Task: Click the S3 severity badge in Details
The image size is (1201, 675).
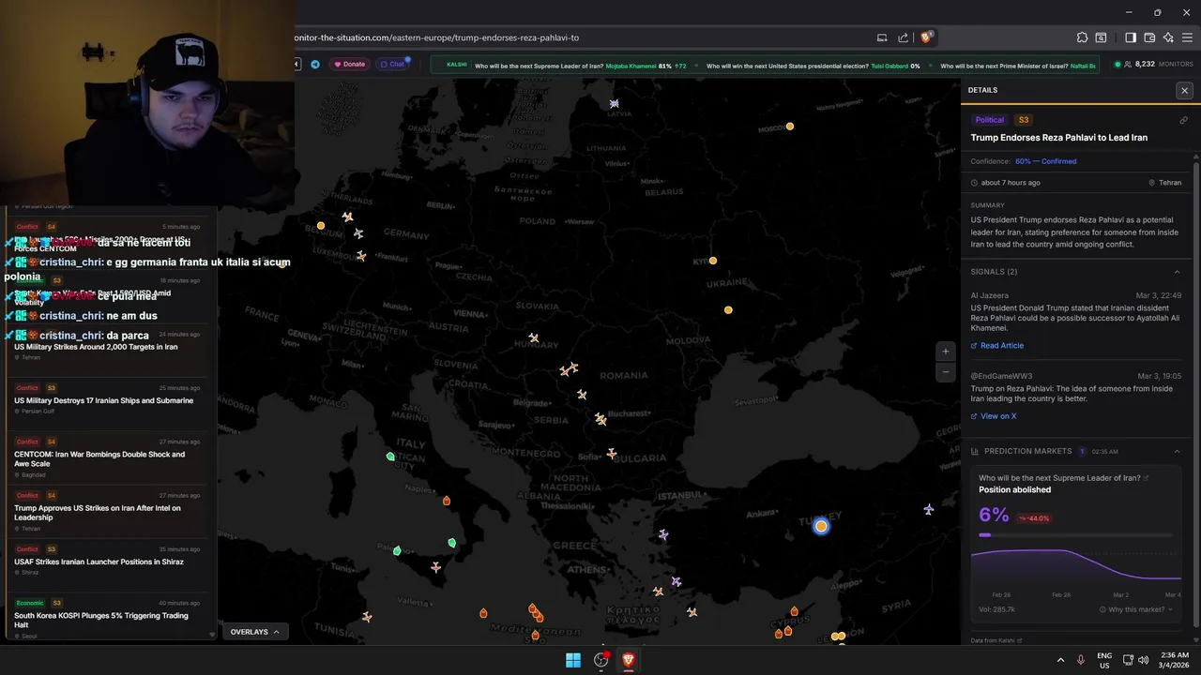Action: point(1024,120)
